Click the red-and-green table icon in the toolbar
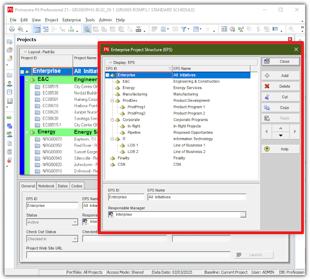310x280 pixels. pyautogui.click(x=224, y=29)
